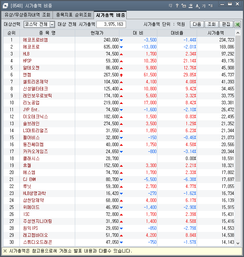Select stock 삼천당제약
This screenshot has height=257, width=244.
(x=33, y=200)
